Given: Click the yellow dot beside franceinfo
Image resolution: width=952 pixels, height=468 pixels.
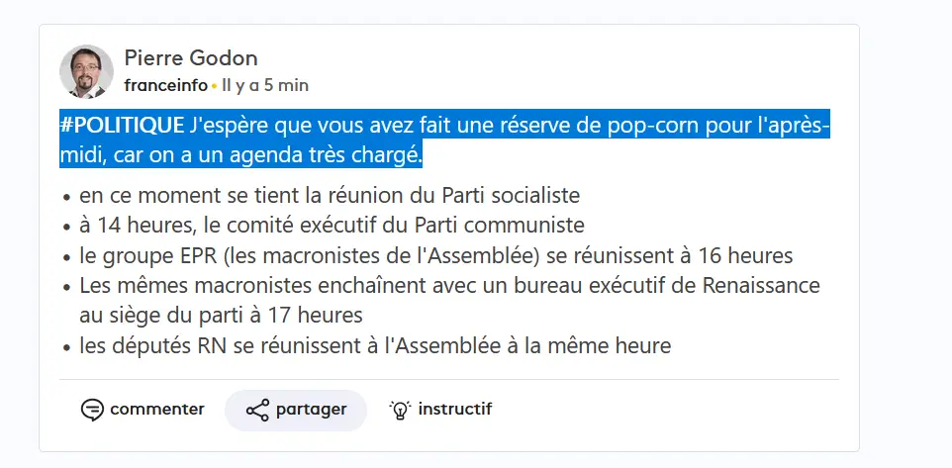Looking at the screenshot, I should click(214, 86).
